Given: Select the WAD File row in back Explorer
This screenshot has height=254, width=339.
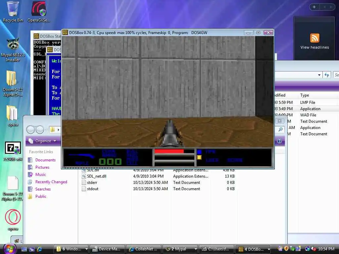Looking at the screenshot, I should [307, 115].
